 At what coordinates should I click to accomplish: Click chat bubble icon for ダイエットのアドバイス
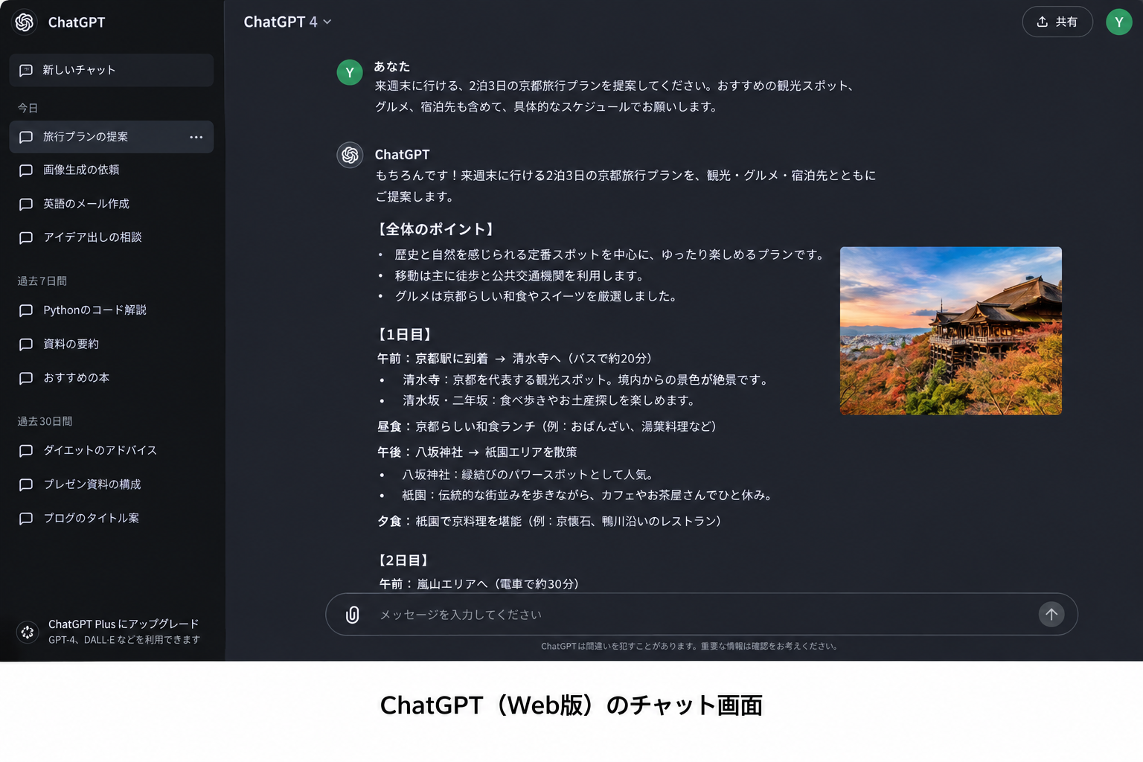pyautogui.click(x=26, y=451)
